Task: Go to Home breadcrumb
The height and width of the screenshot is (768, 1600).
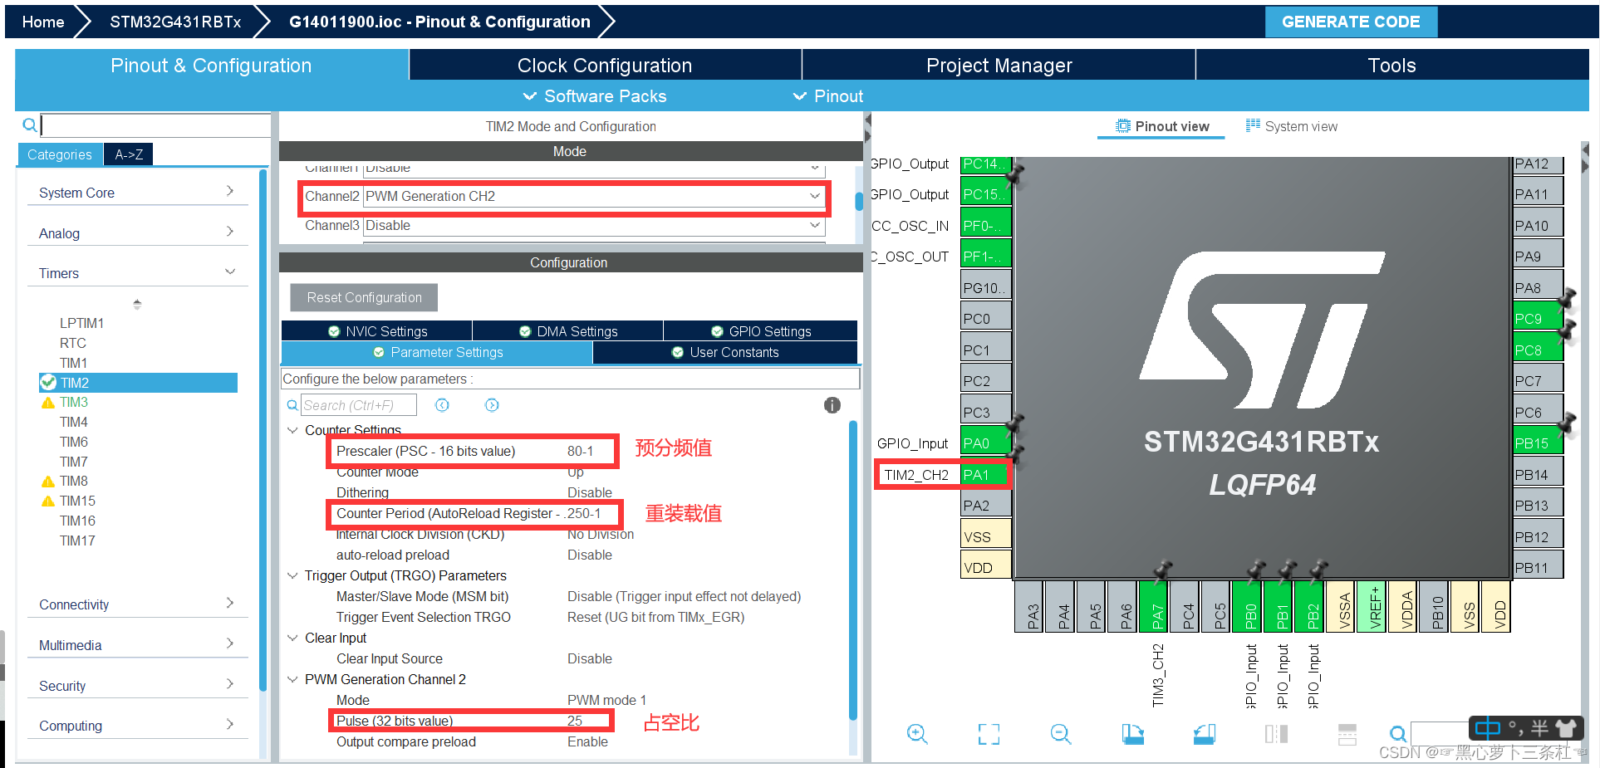Action: pos(43,22)
